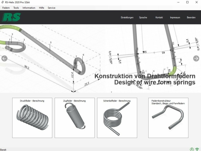Open Druckfeder - Berechnung tile

click(x=32, y=118)
